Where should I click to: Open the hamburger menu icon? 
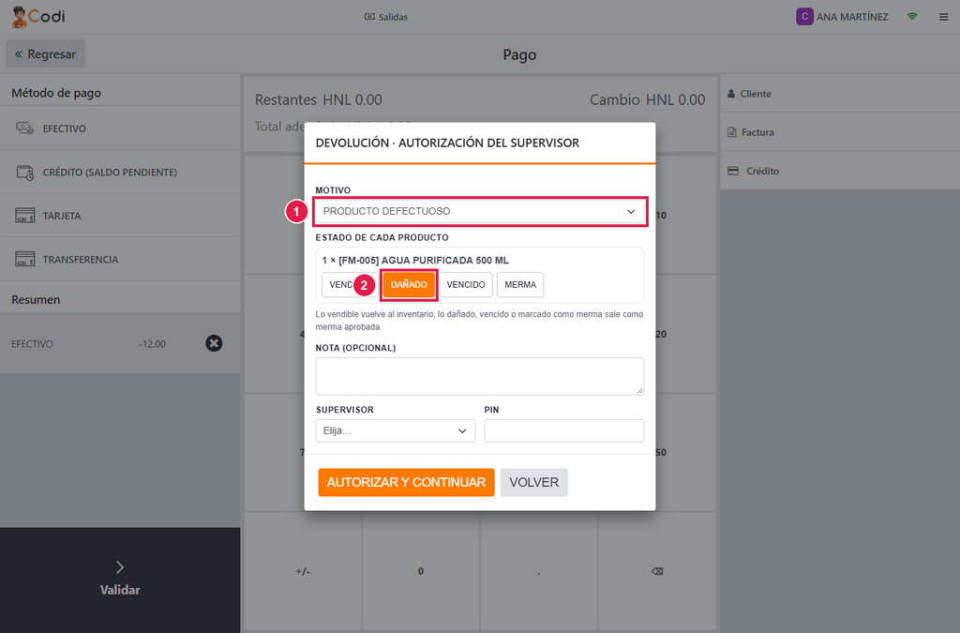943,17
